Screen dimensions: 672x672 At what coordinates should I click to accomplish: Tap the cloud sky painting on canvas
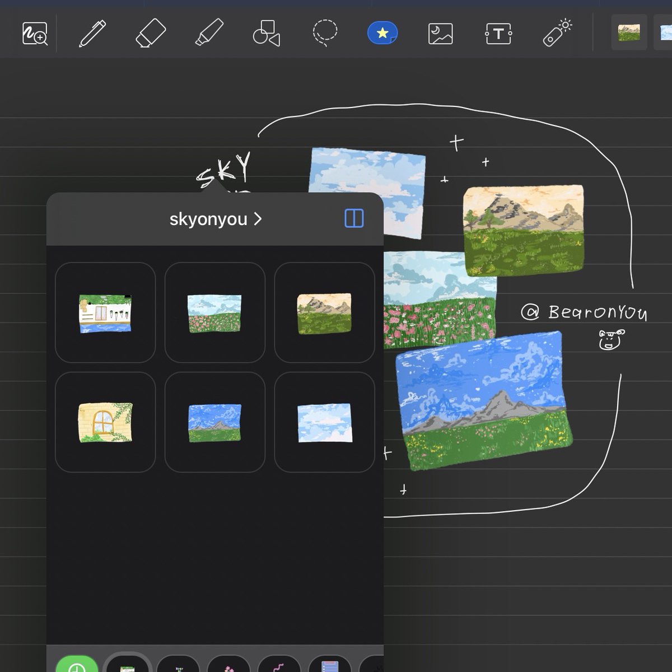[x=386, y=185]
